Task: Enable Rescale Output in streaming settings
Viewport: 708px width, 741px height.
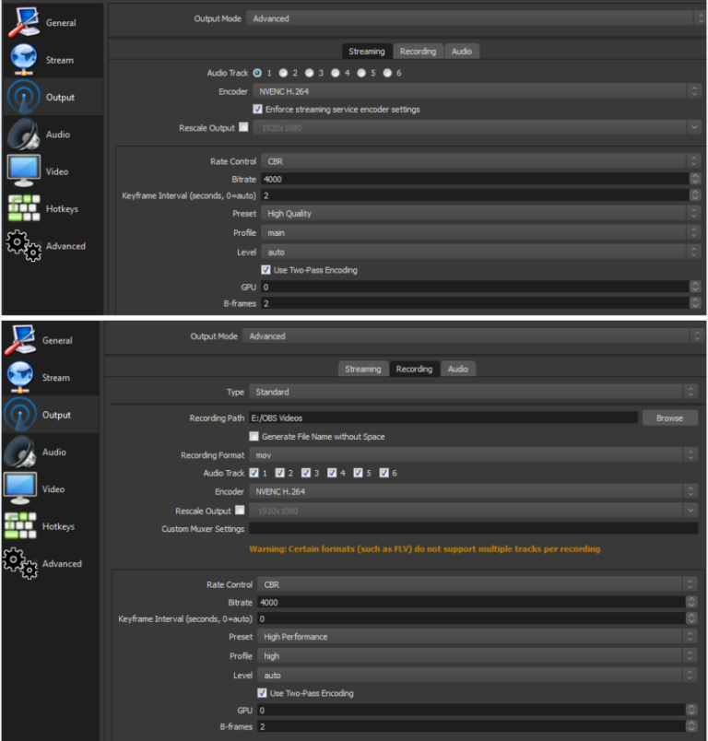Action: coord(243,126)
